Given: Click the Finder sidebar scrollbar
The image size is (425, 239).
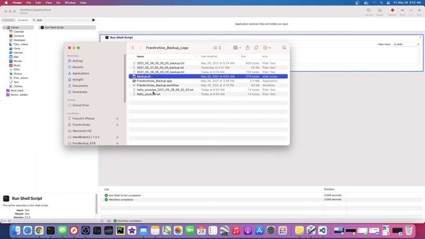Looking at the screenshot, I should click(125, 78).
